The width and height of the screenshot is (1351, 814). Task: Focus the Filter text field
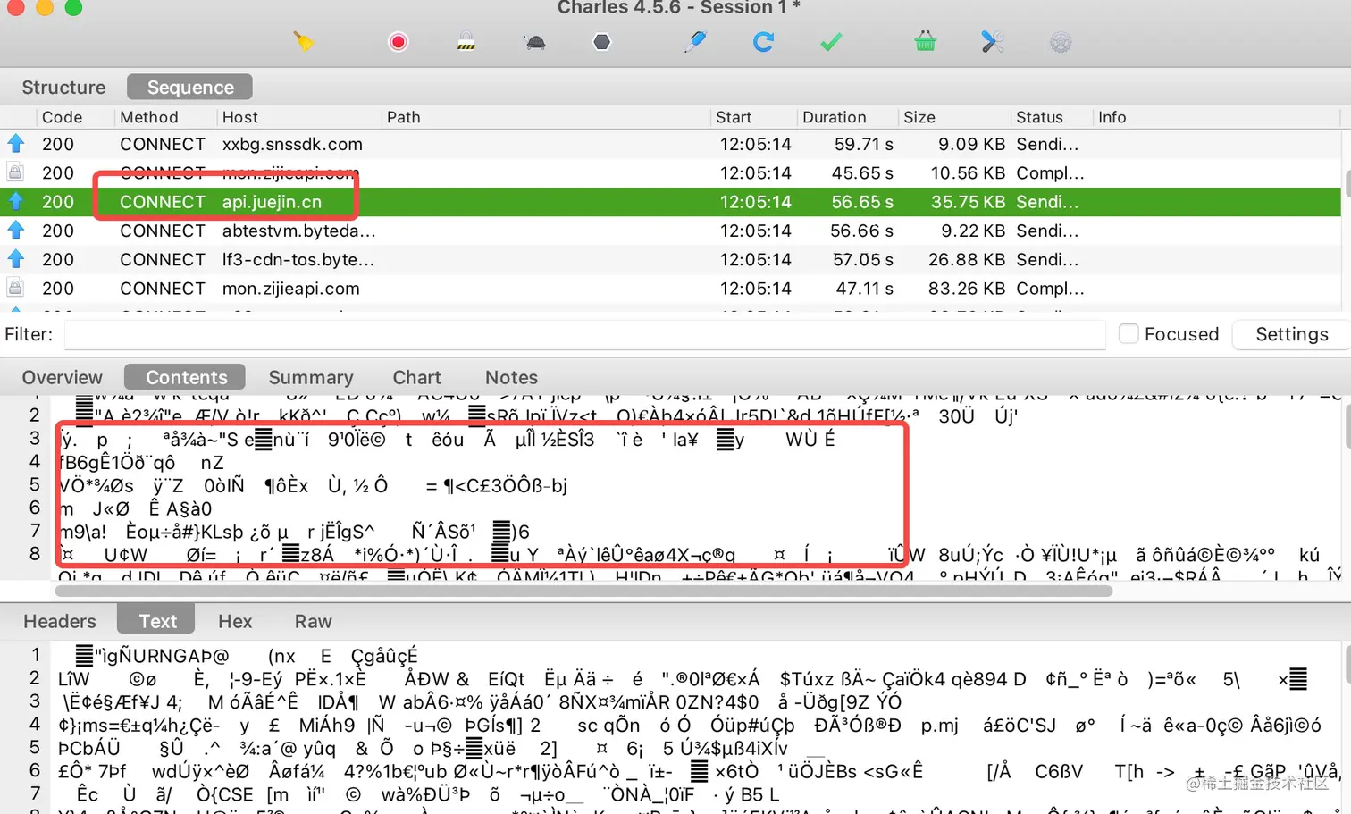585,334
